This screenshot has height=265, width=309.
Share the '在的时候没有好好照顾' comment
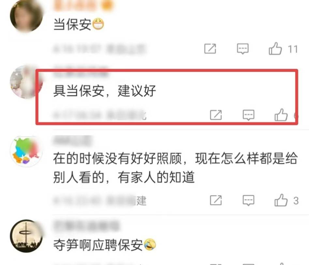click(216, 200)
